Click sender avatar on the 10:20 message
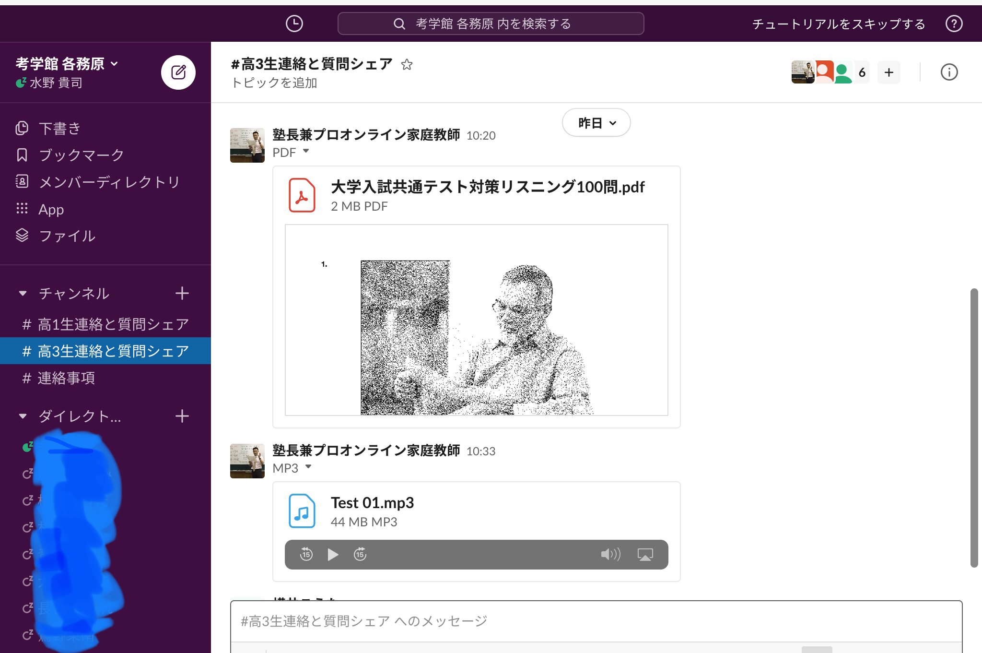982x653 pixels. (247, 145)
